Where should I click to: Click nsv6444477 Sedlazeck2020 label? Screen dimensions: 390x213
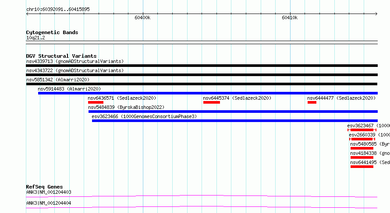click(x=341, y=98)
